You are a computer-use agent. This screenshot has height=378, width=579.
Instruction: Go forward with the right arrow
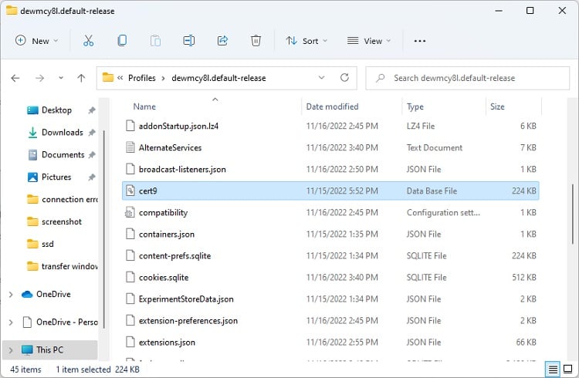[39, 78]
